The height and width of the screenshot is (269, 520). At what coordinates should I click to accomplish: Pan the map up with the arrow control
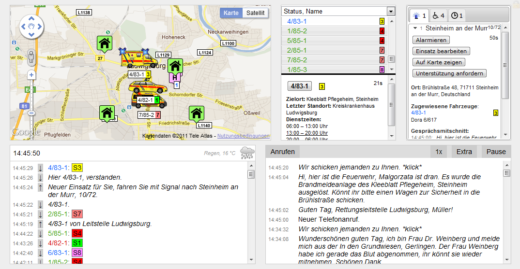31,19
